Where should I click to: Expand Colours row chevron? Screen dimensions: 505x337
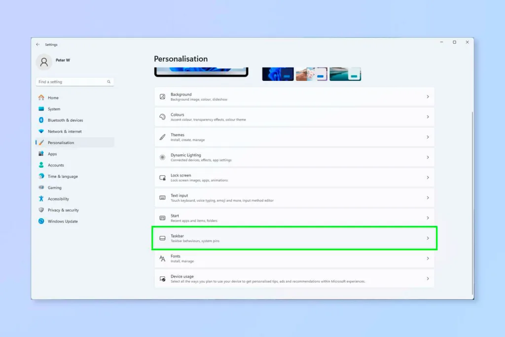click(428, 116)
